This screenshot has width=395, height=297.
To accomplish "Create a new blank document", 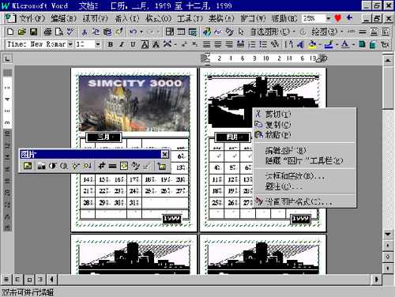I will pos(10,32).
